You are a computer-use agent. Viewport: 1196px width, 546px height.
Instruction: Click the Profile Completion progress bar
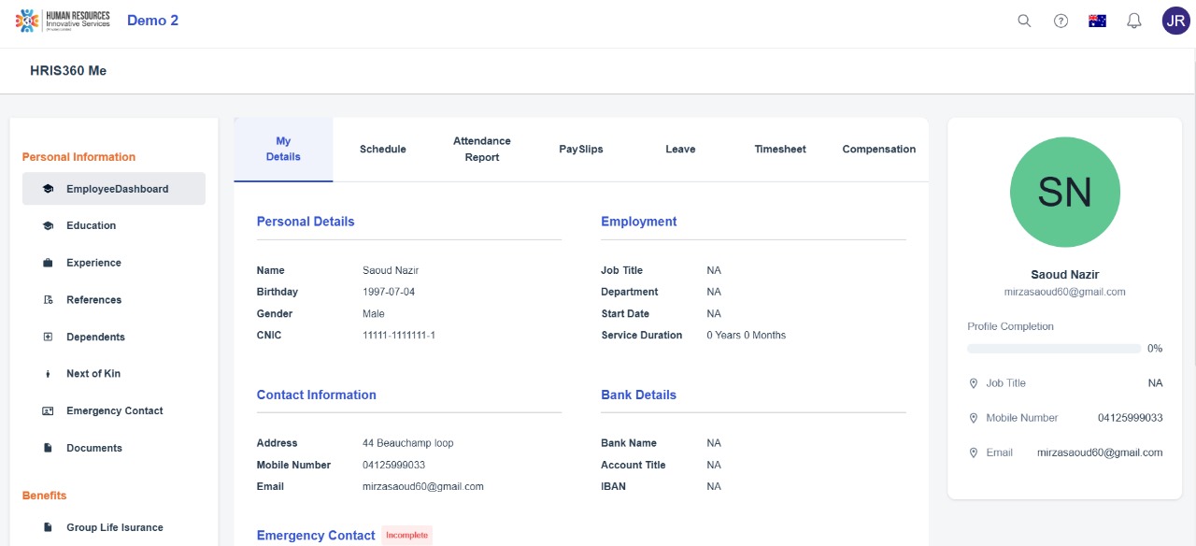coord(1054,349)
